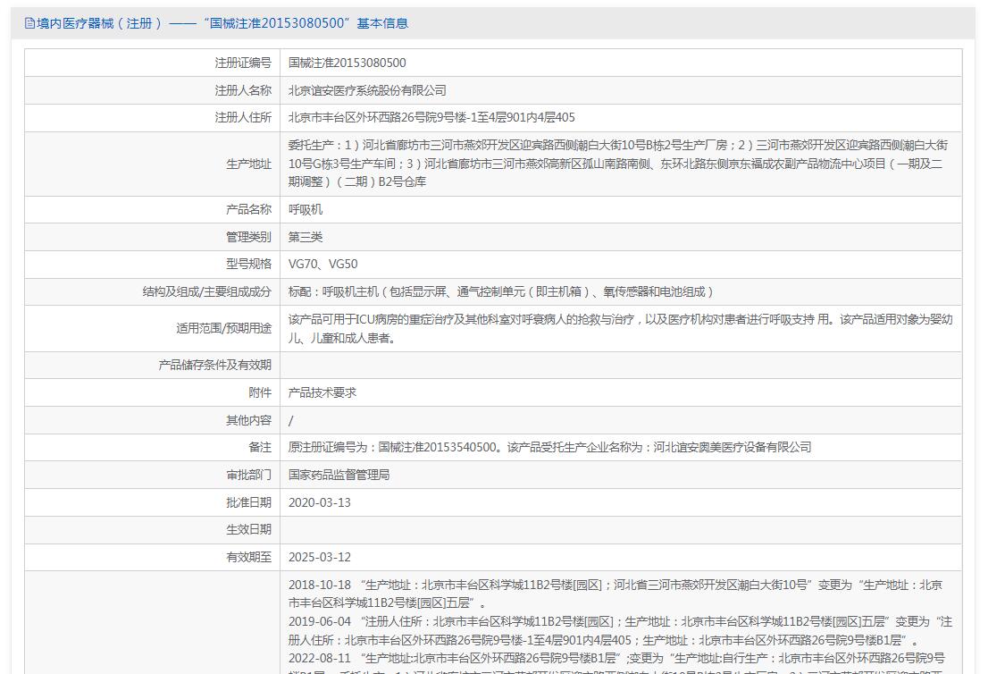Screen dimensions: 1005x674
Task: Click the label 备注
Action: coord(260,447)
